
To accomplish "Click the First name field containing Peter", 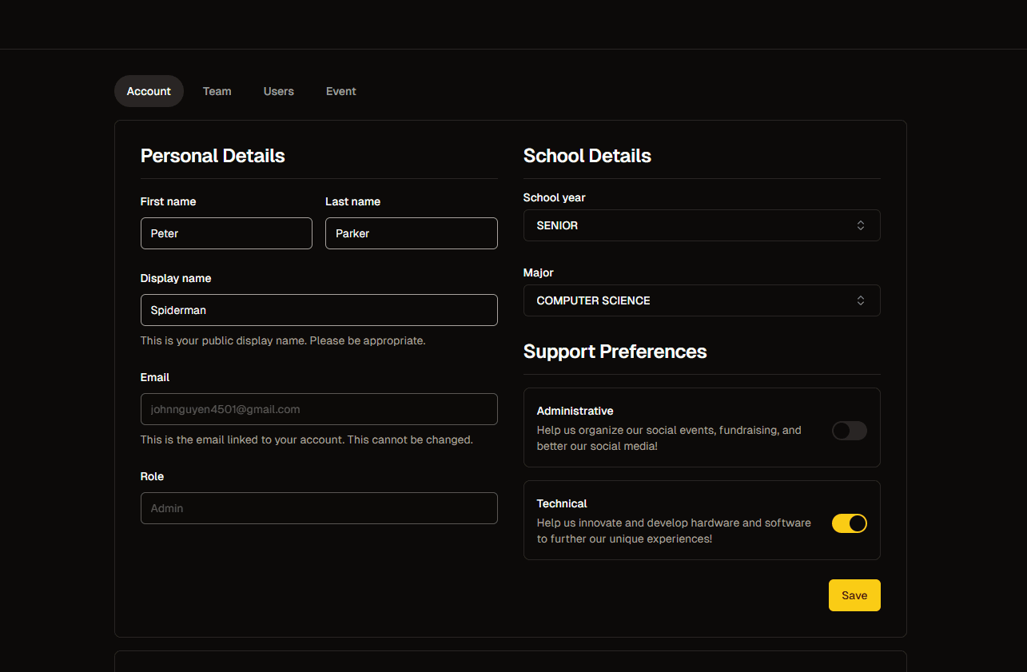I will (226, 233).
